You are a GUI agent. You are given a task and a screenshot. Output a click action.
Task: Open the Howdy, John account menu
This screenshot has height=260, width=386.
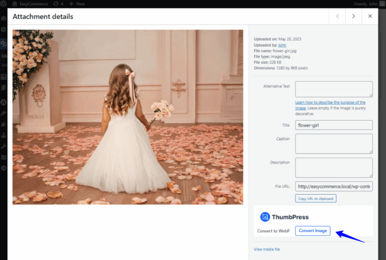pyautogui.click(x=366, y=3)
